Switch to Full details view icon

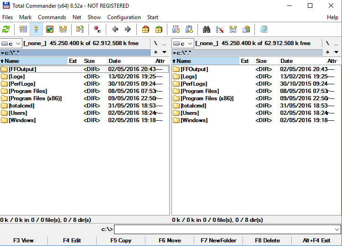click(x=36, y=29)
